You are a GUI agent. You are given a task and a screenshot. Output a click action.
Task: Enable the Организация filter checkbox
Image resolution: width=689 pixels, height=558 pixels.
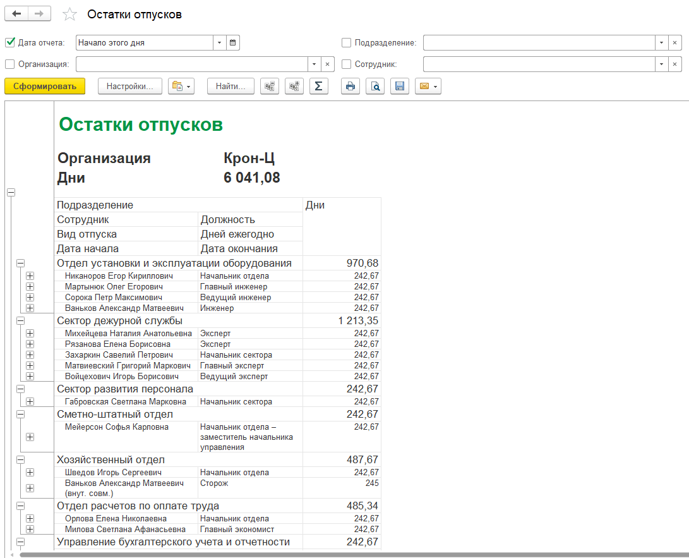tap(9, 64)
